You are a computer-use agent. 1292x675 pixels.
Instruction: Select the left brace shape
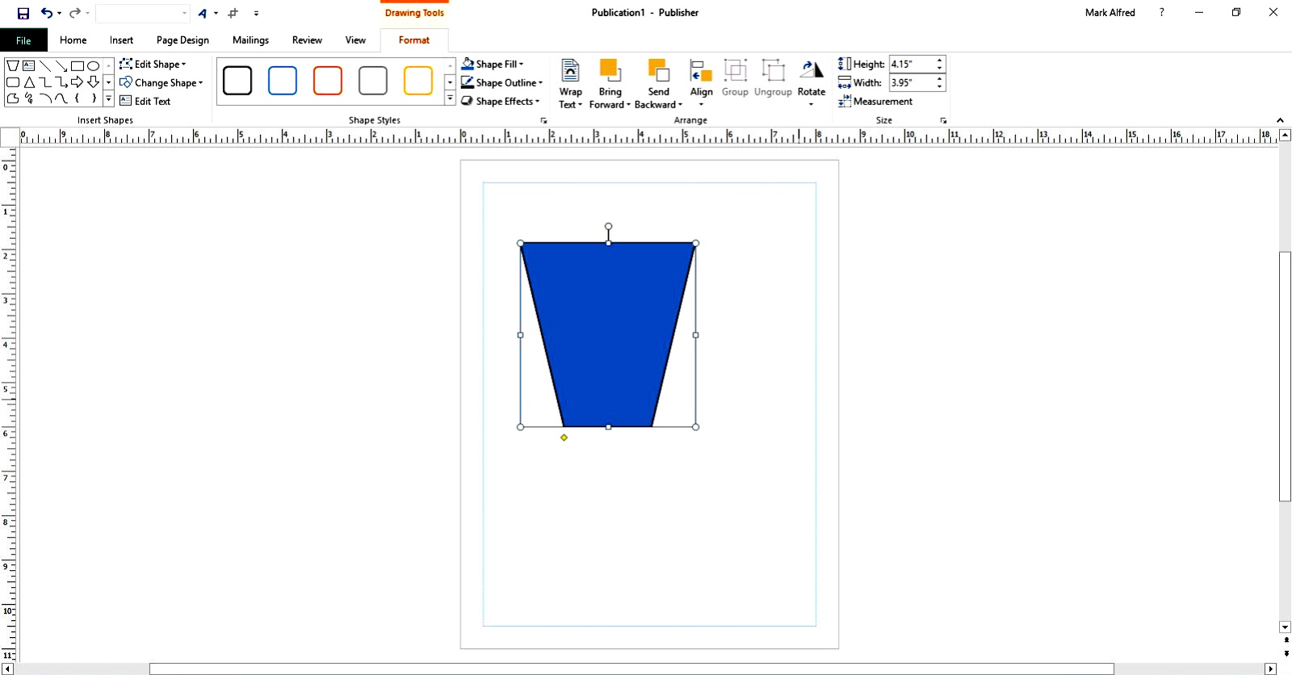[x=78, y=99]
